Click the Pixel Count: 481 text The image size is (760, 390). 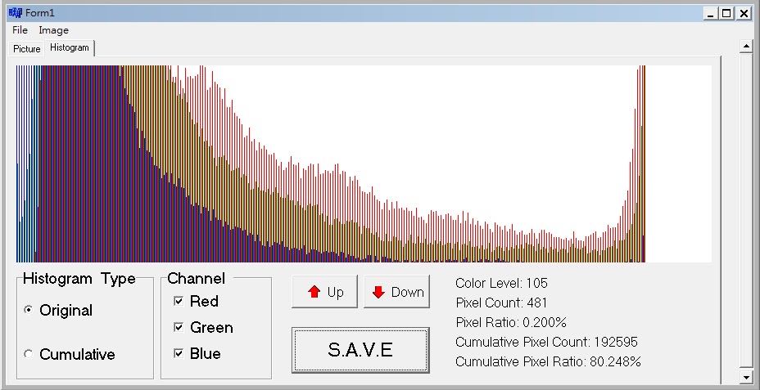[x=501, y=303]
